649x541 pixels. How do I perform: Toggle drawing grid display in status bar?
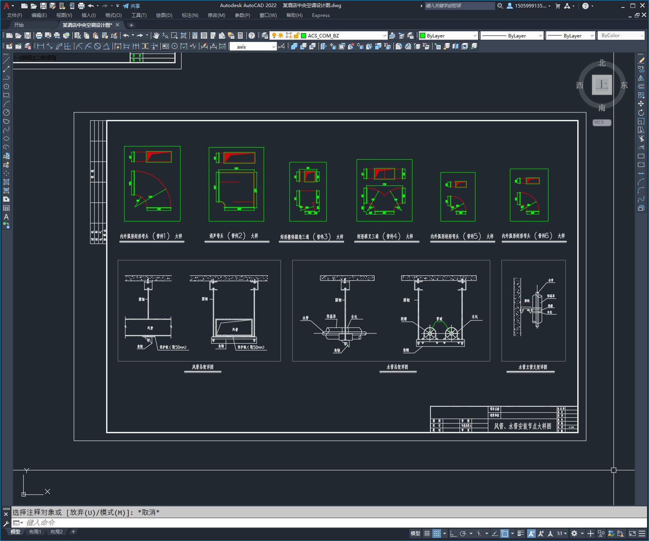click(427, 534)
